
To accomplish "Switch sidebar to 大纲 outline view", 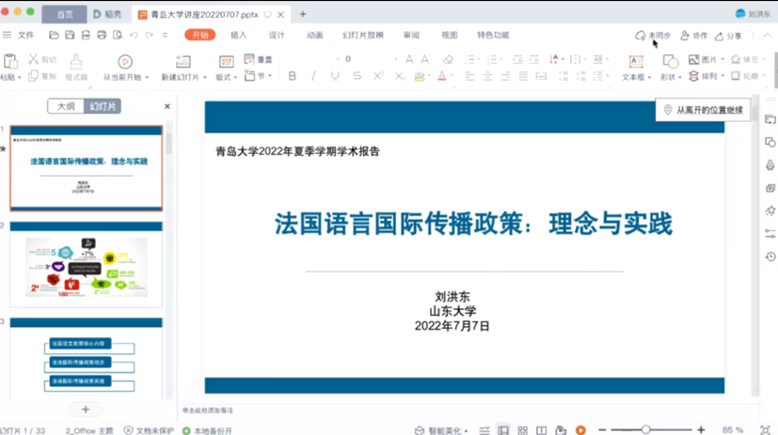I will pos(66,107).
